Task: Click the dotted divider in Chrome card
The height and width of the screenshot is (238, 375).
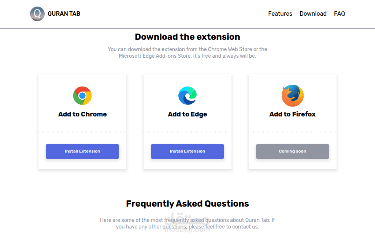Action: point(82,132)
